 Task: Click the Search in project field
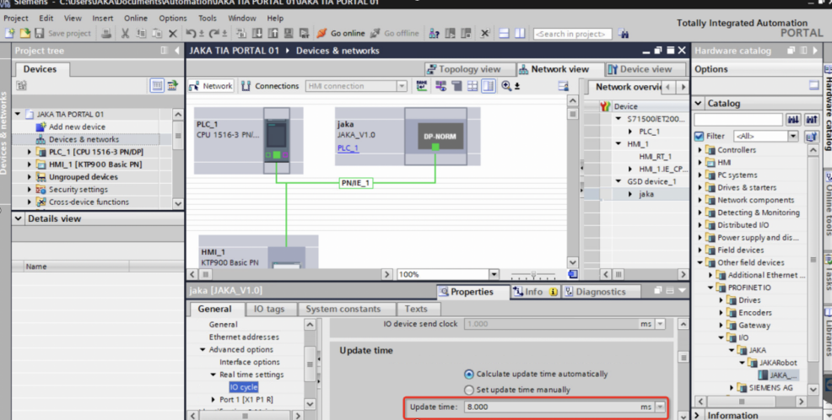coord(572,34)
